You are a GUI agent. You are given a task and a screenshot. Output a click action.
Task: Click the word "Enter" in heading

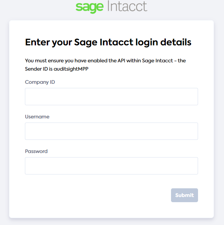click(38, 42)
